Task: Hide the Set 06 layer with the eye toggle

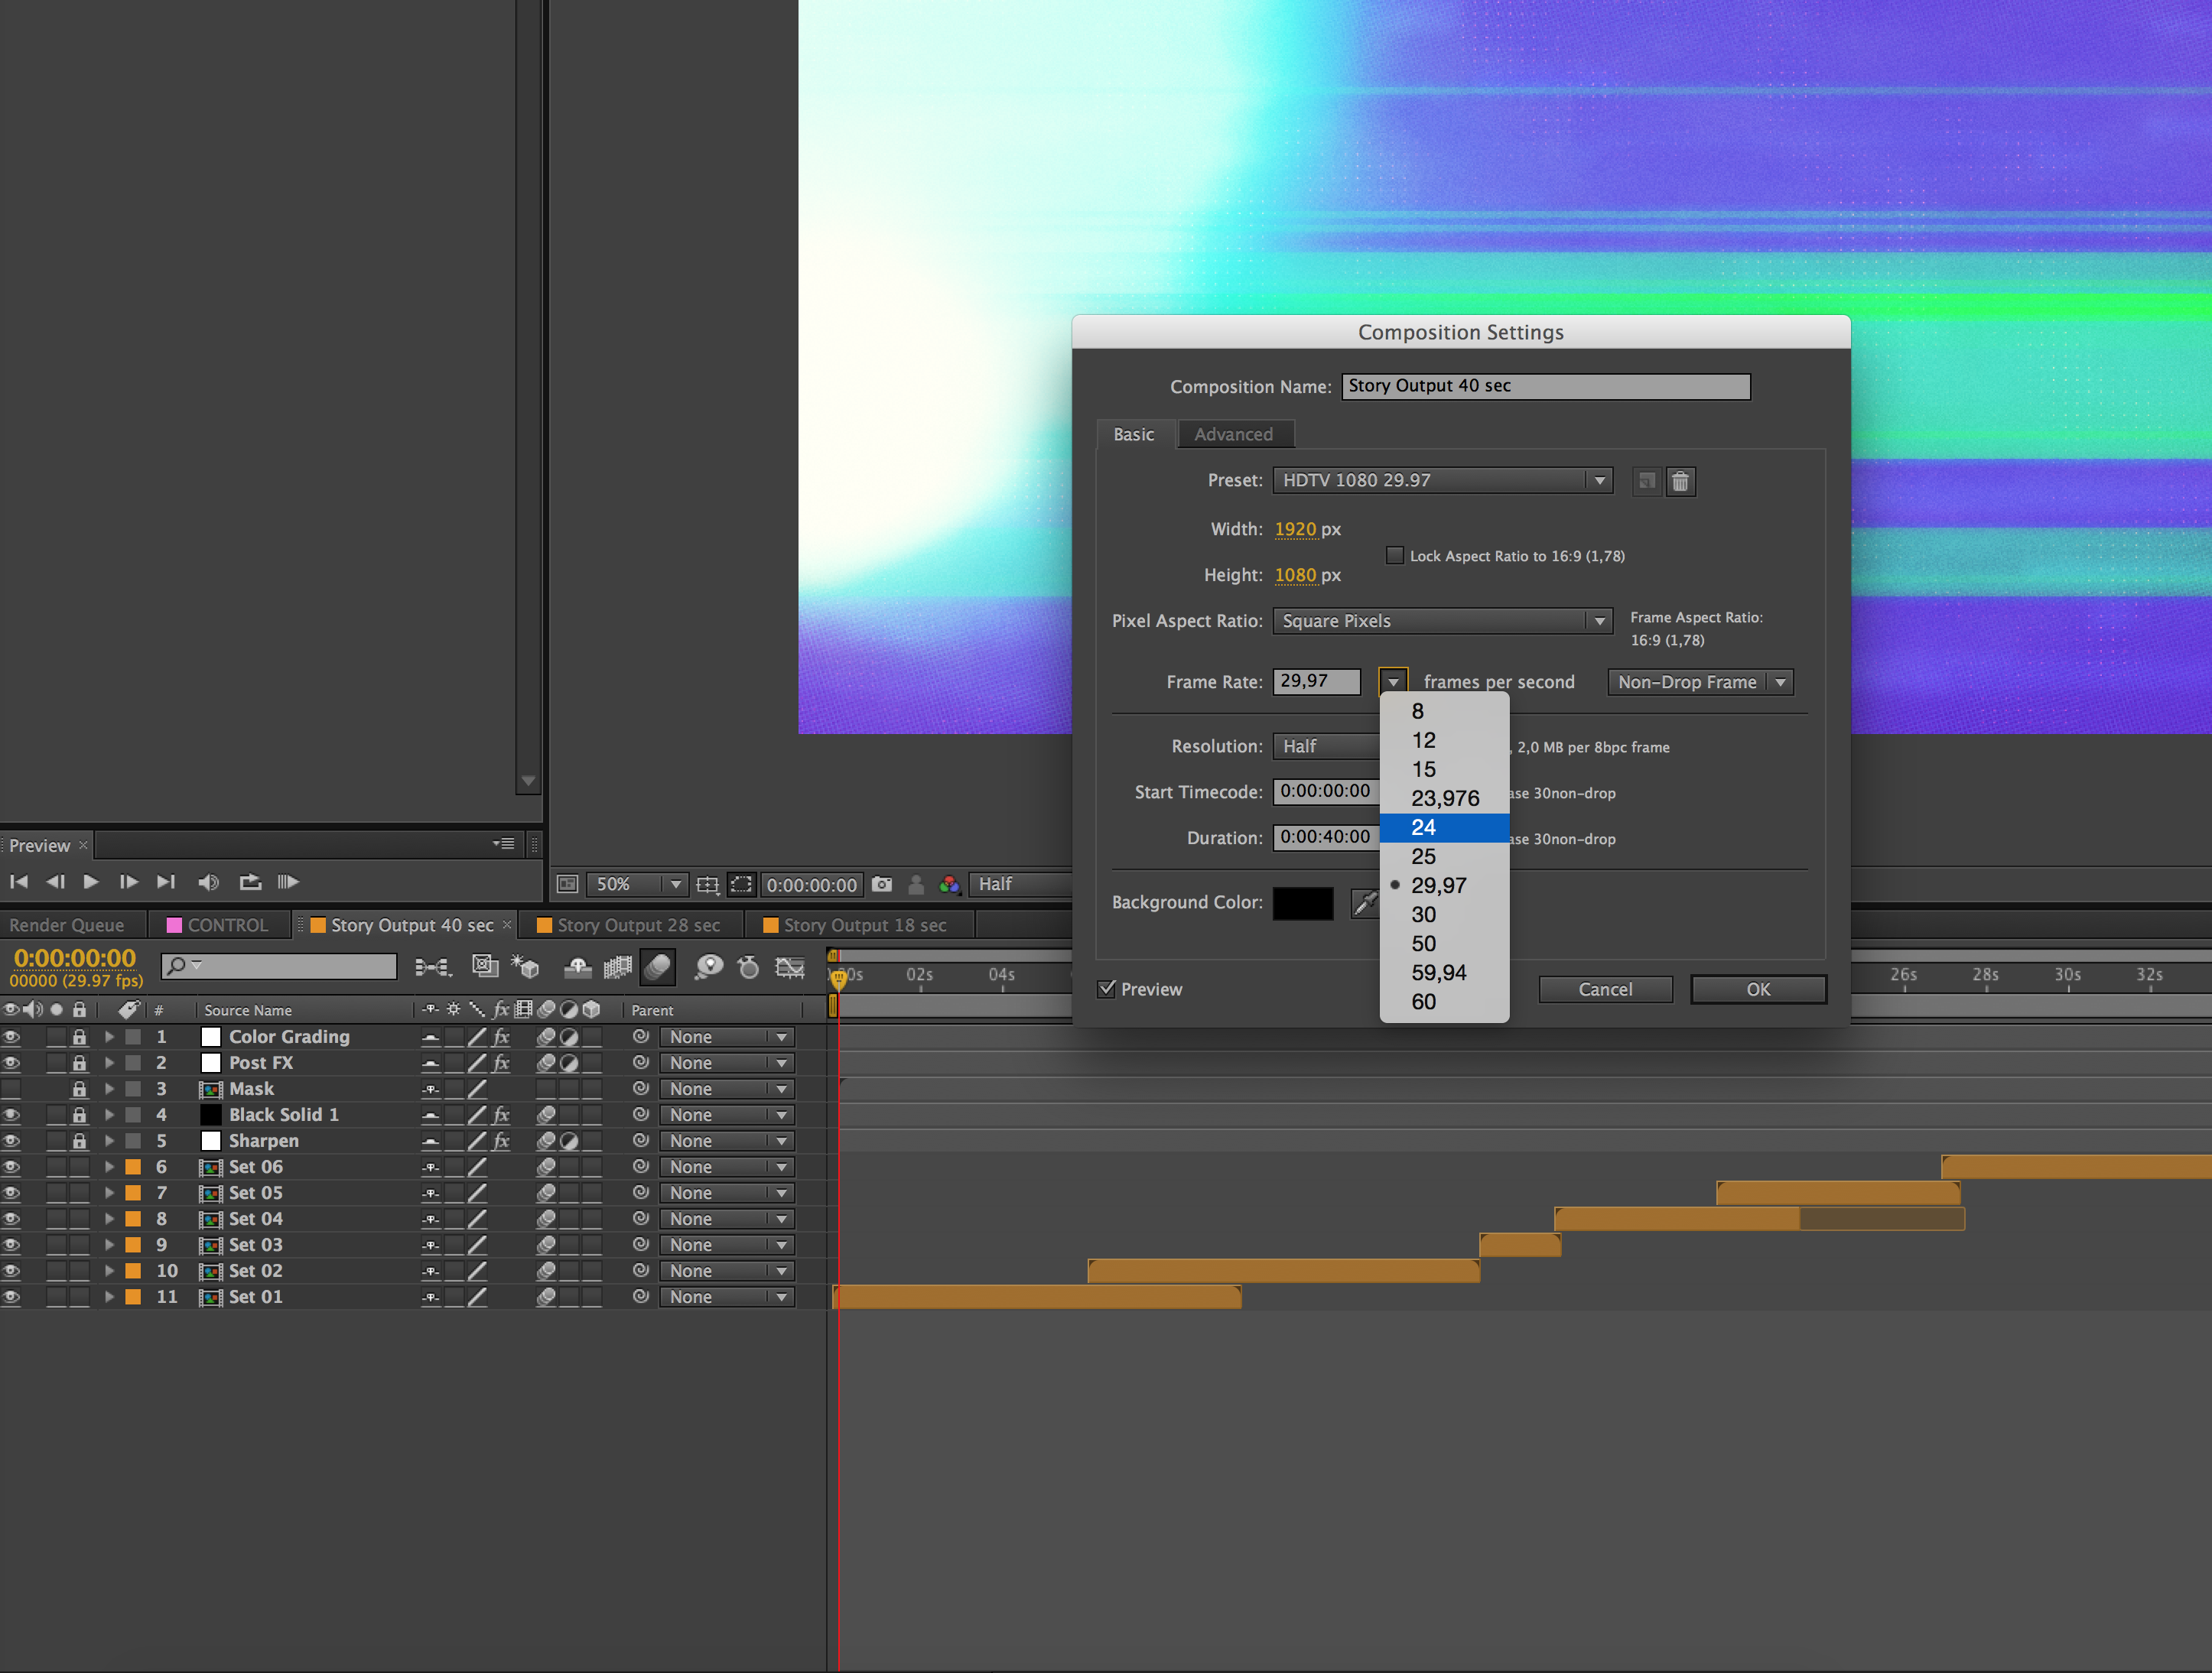Action: point(12,1166)
